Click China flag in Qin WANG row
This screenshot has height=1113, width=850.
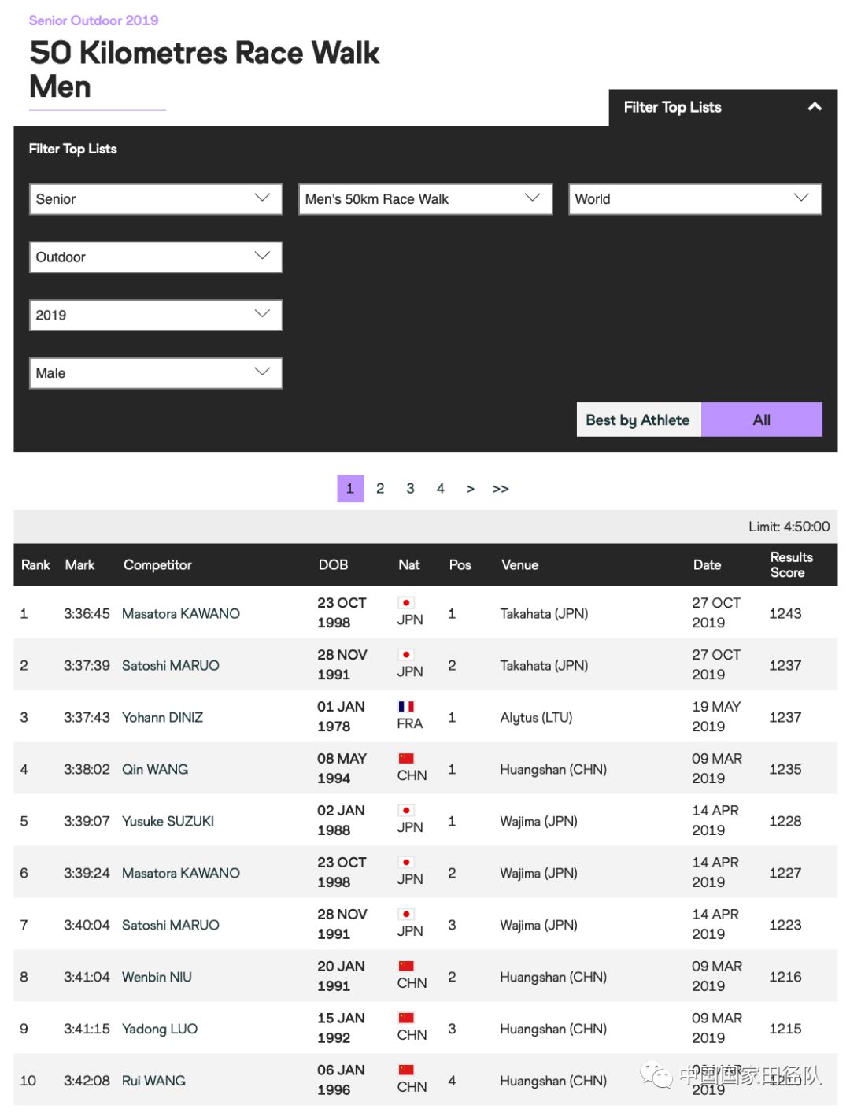tap(406, 758)
